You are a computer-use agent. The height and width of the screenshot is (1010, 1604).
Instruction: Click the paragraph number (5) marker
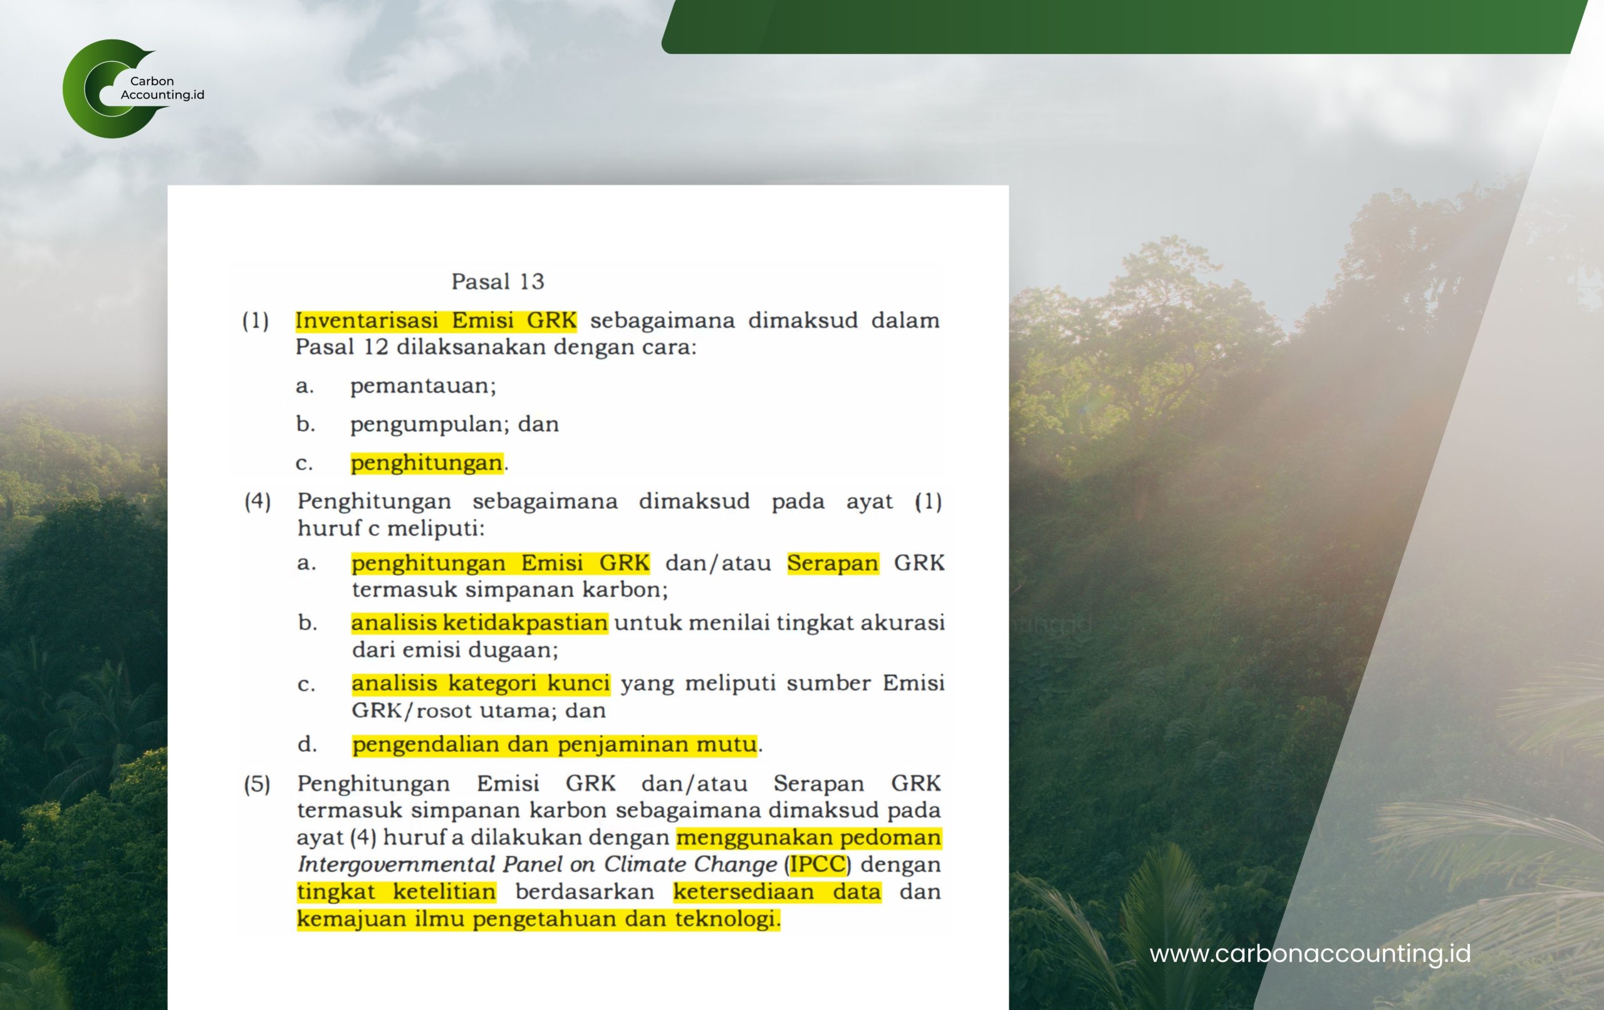pos(257,784)
